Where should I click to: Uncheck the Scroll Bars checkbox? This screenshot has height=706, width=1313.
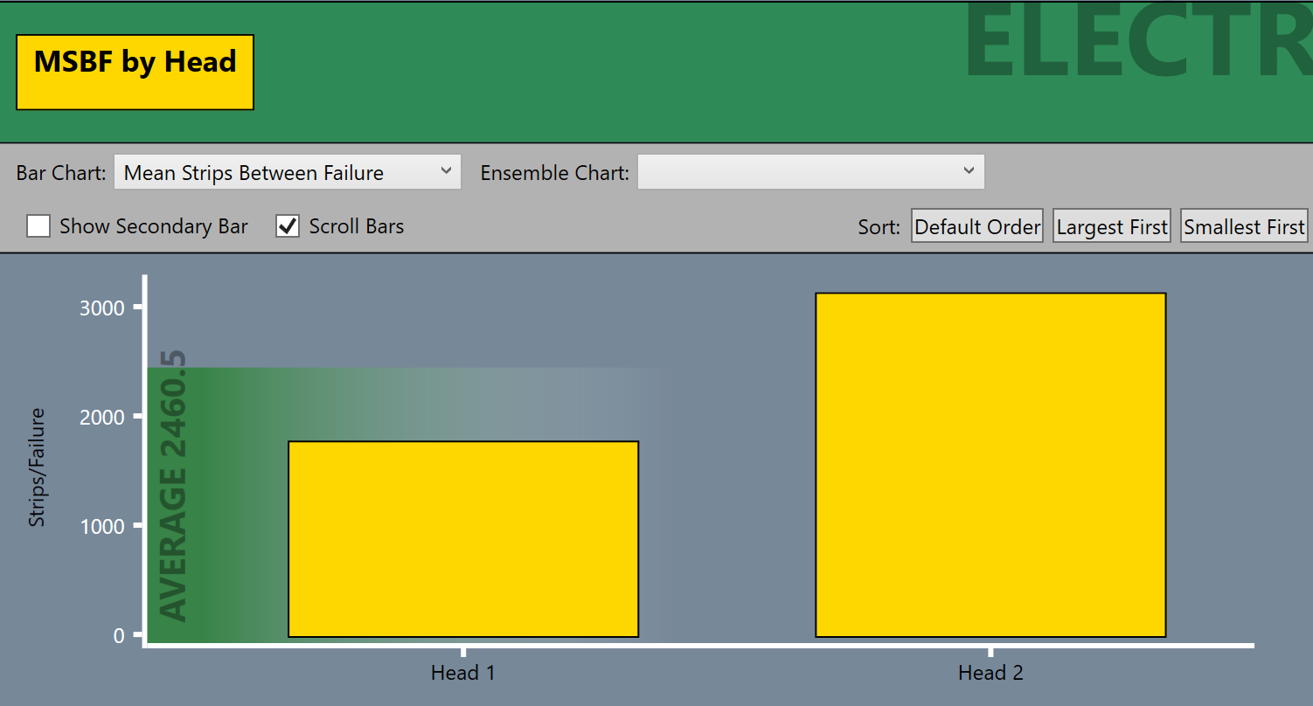click(x=288, y=226)
